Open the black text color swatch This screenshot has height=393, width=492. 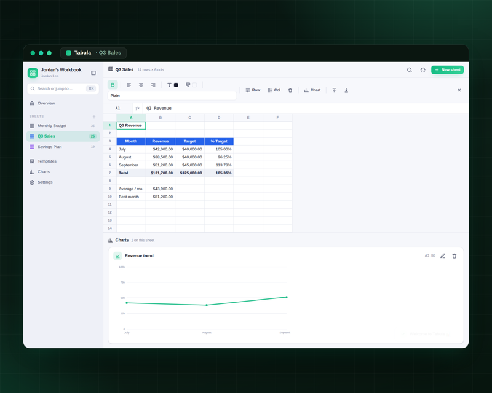pos(176,85)
